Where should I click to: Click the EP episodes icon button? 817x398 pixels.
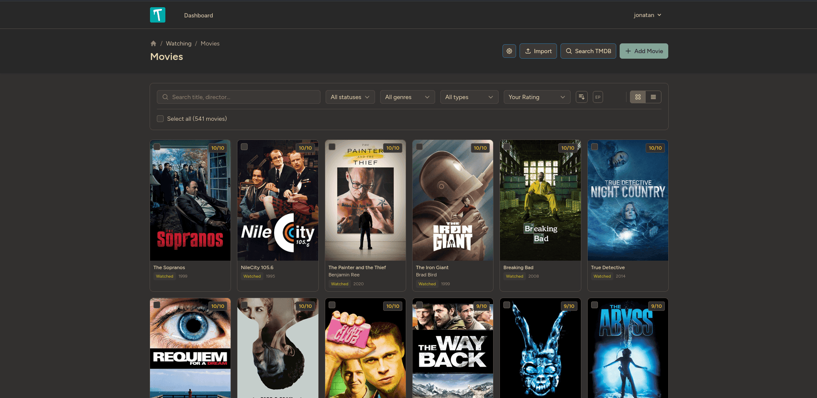click(x=598, y=97)
